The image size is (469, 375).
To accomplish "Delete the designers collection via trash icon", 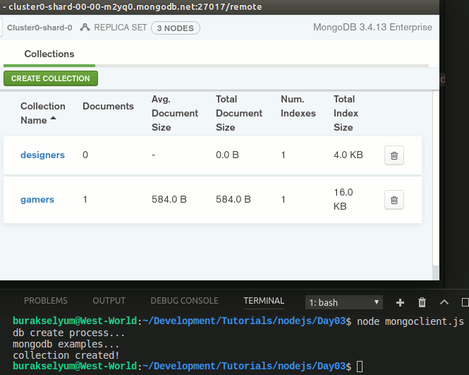I will (x=394, y=155).
